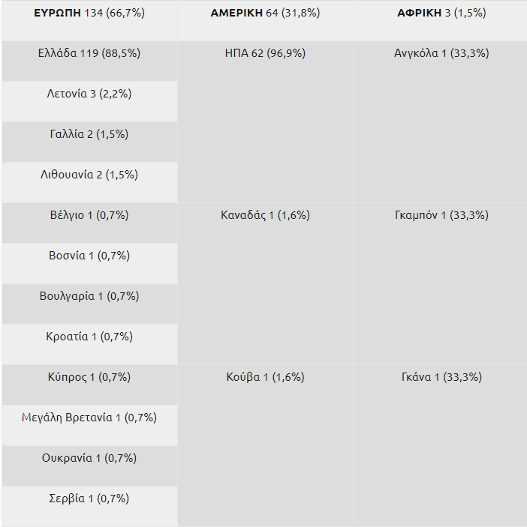Click the Κροατία 1 (0,7%) row
Screen dimensions: 527x527
[89, 337]
